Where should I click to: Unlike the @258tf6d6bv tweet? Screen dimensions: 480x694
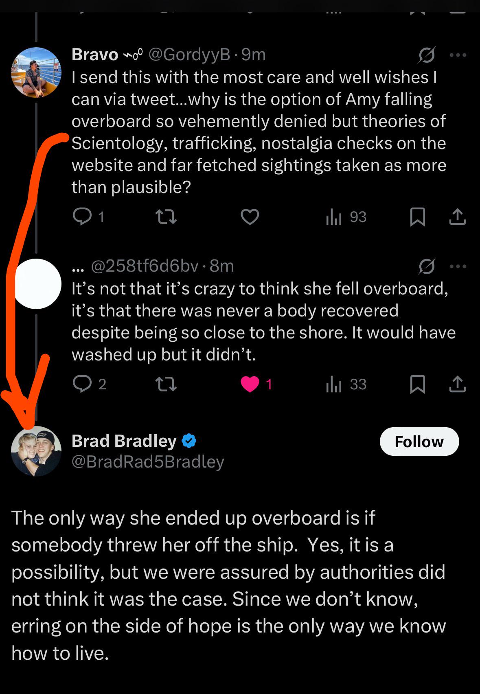tap(250, 384)
